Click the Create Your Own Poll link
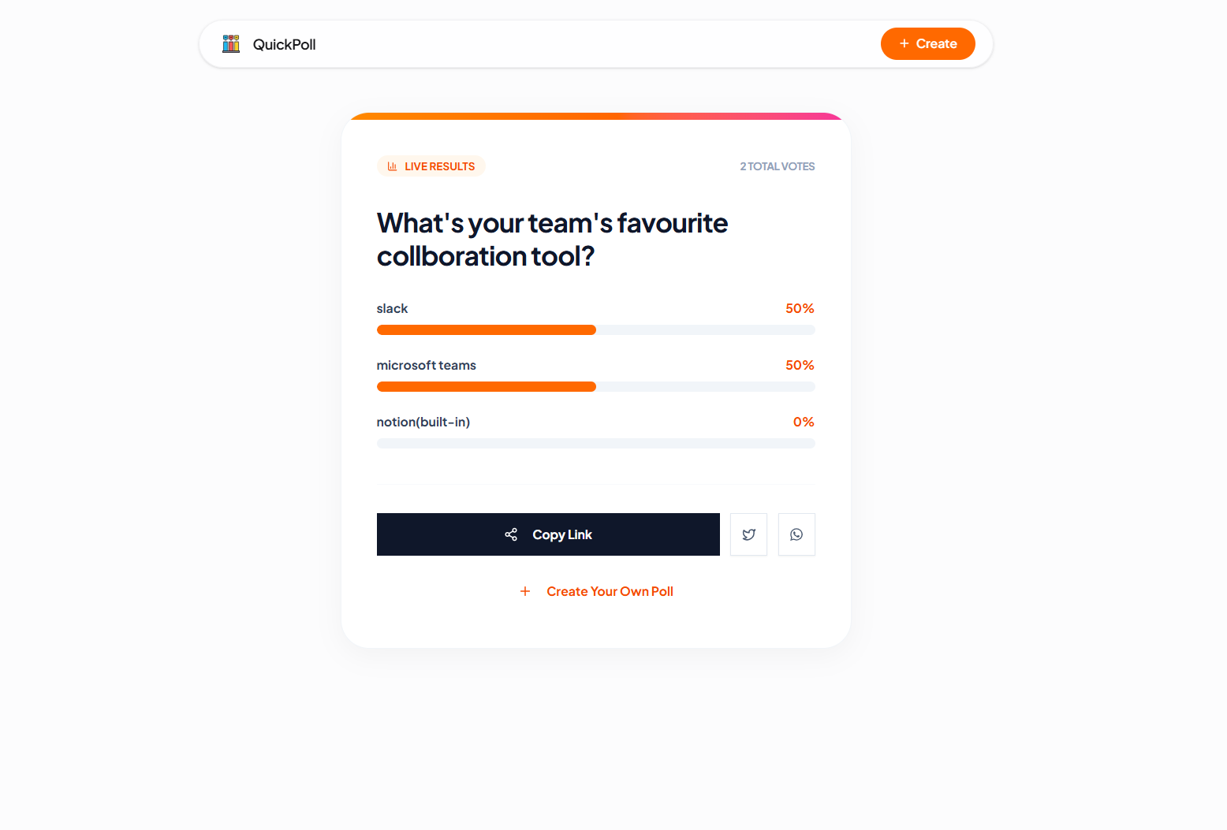This screenshot has height=830, width=1227. (610, 591)
